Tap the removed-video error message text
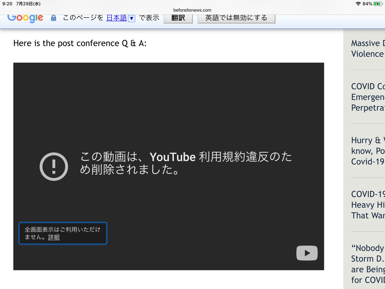Screen dimensions: 385x289 click(x=186, y=163)
